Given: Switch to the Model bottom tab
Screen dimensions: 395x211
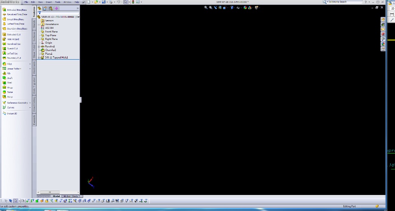Looking at the screenshot, I should pyautogui.click(x=56, y=196).
